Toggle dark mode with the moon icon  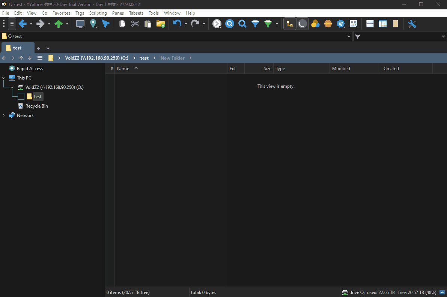pyautogui.click(x=302, y=24)
